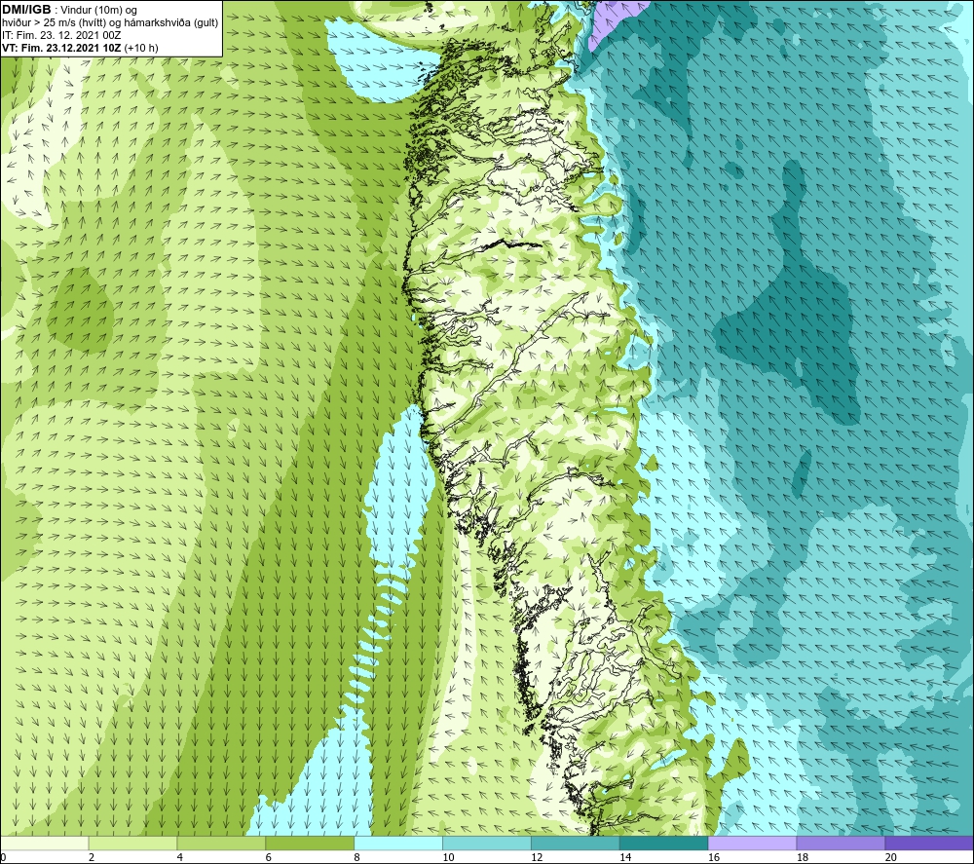Click the 8–10 m/s light cyan swatch
Screen dimensions: 974x864
[398, 843]
